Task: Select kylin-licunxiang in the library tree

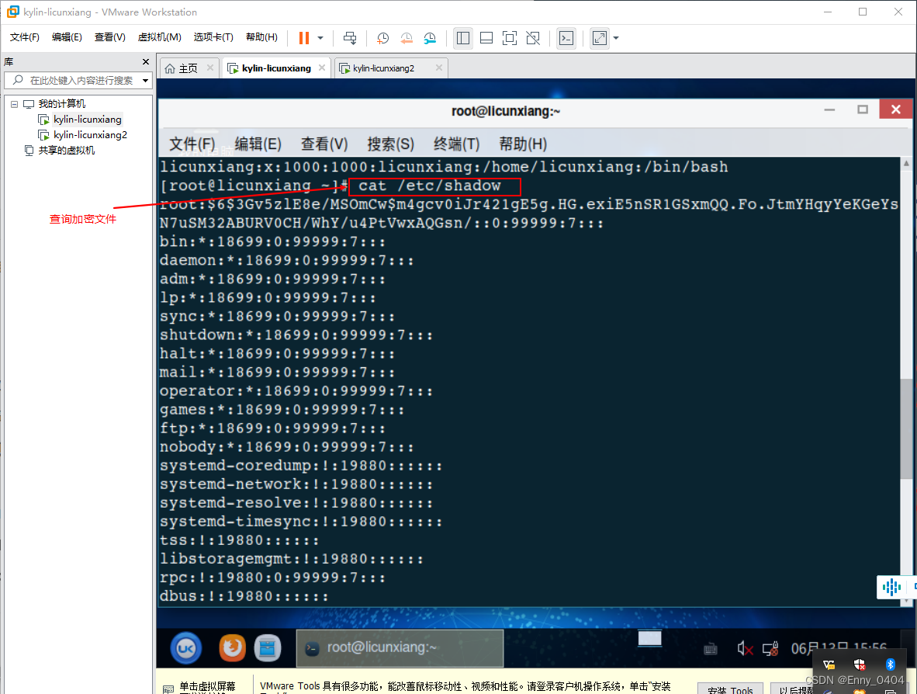Action: (87, 120)
